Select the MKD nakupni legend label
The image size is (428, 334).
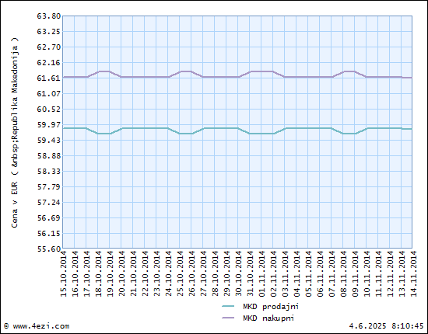(268, 318)
